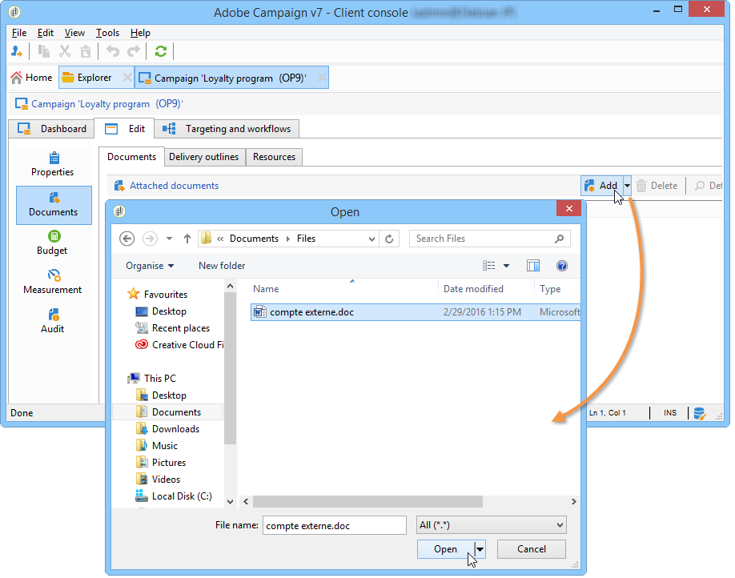The width and height of the screenshot is (735, 578).
Task: Click the undo arrow icon
Action: (113, 51)
